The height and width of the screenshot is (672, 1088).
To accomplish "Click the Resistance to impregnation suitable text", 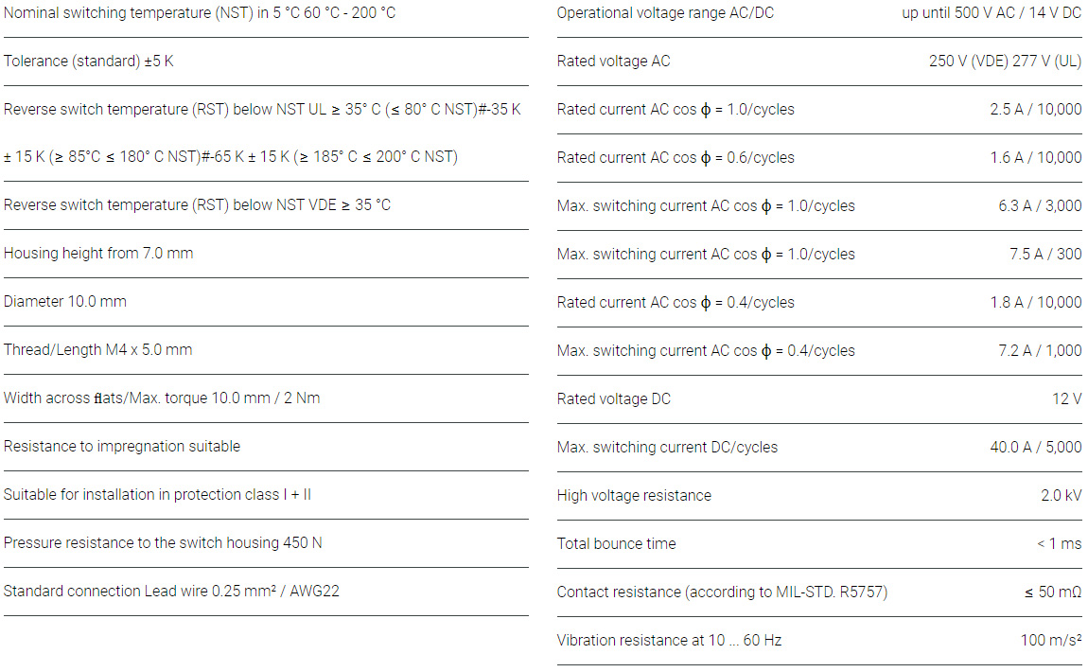I will coord(122,447).
